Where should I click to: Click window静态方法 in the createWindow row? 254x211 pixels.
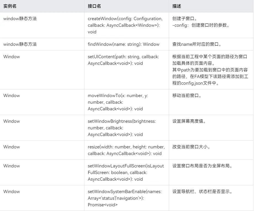pyautogui.click(x=20, y=18)
